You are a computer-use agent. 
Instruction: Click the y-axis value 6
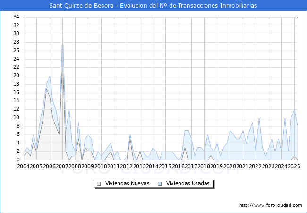click(x=18, y=134)
